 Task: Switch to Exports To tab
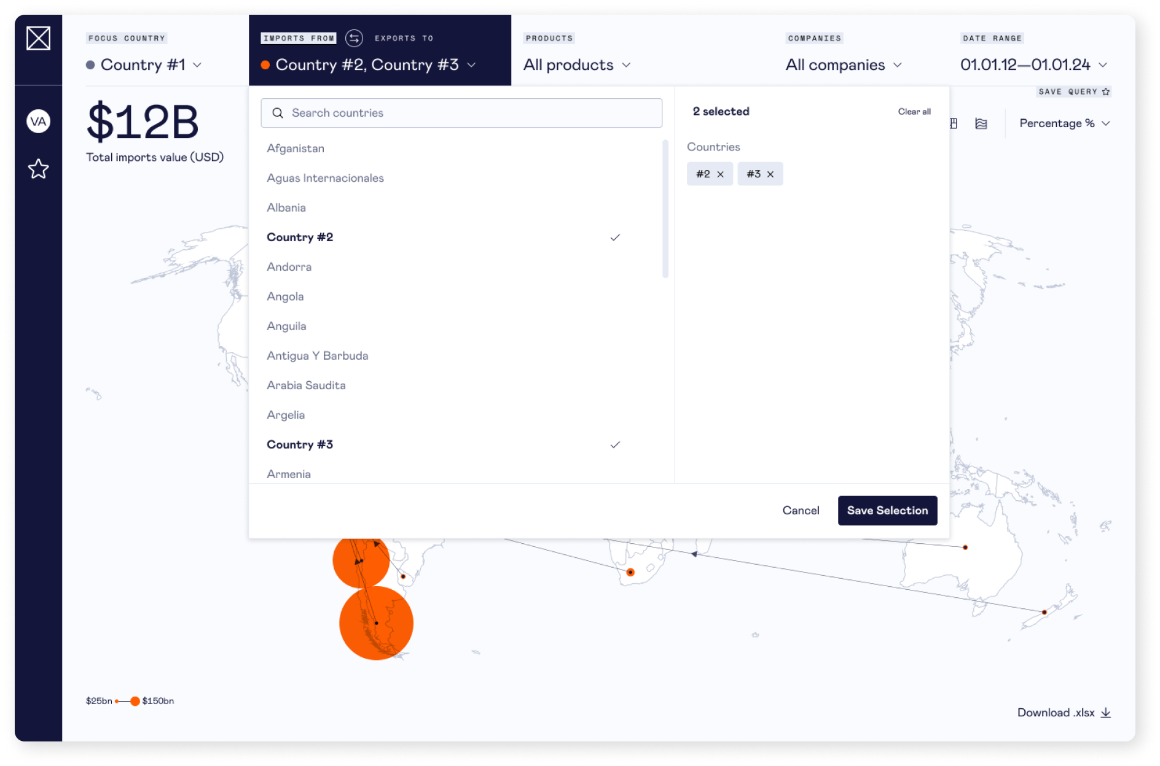point(404,38)
